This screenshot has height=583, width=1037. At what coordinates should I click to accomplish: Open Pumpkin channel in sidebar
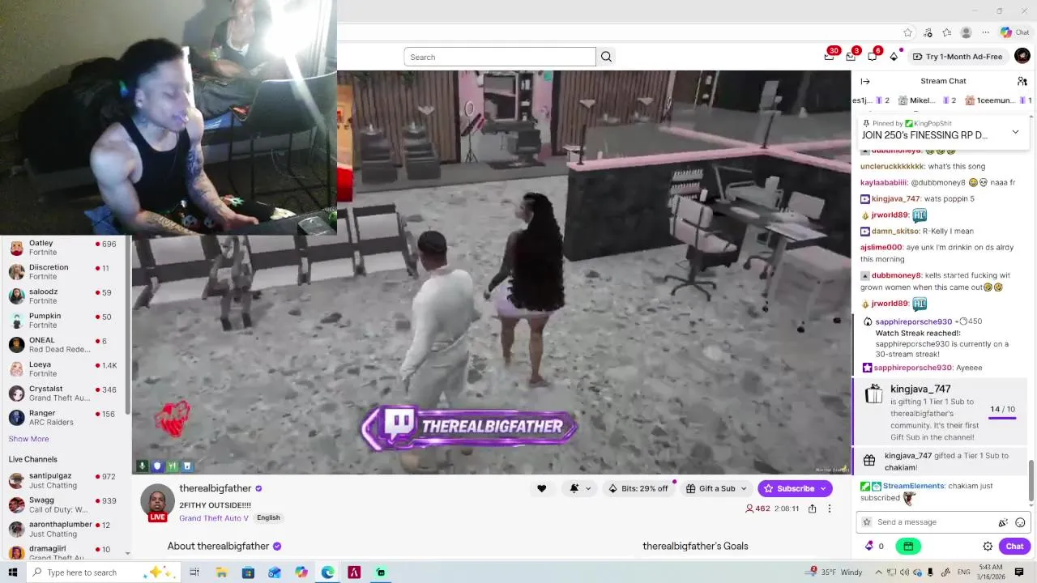point(65,321)
